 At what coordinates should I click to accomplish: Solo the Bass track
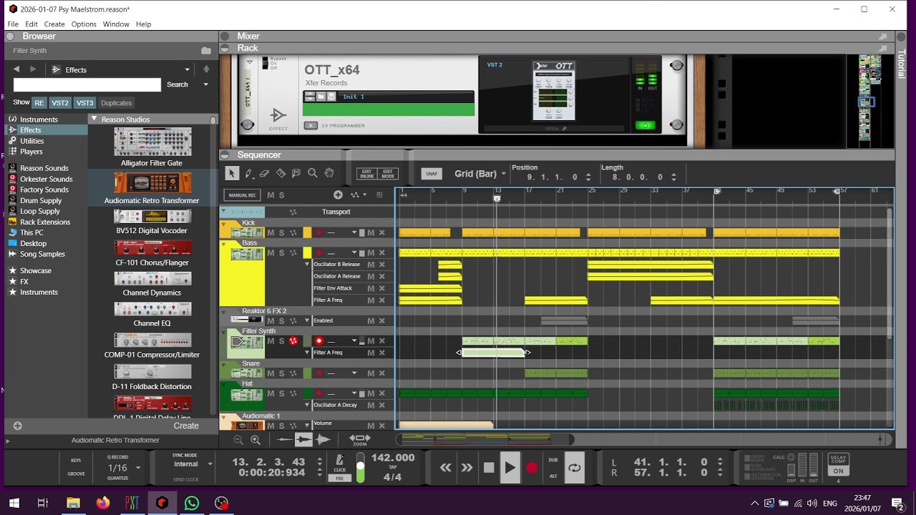(281, 252)
